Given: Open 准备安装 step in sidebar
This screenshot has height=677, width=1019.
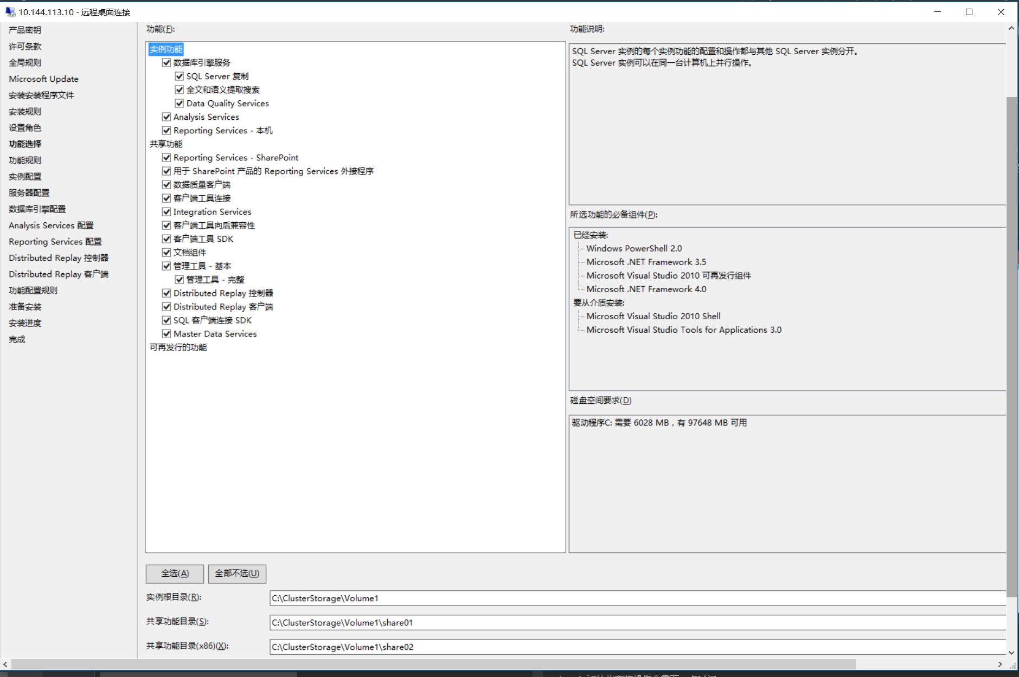Looking at the screenshot, I should (x=25, y=307).
